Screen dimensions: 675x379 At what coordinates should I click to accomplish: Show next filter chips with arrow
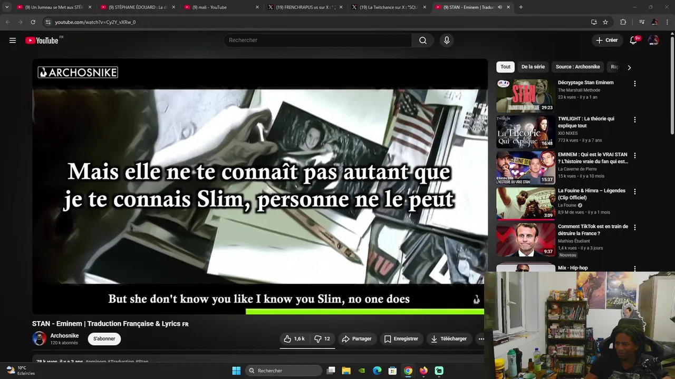coord(629,67)
